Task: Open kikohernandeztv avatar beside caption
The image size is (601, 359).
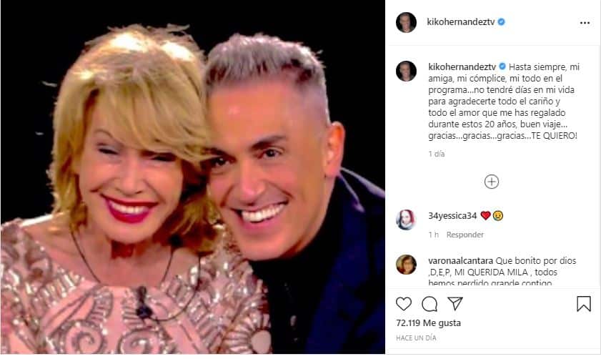Action: pos(406,71)
